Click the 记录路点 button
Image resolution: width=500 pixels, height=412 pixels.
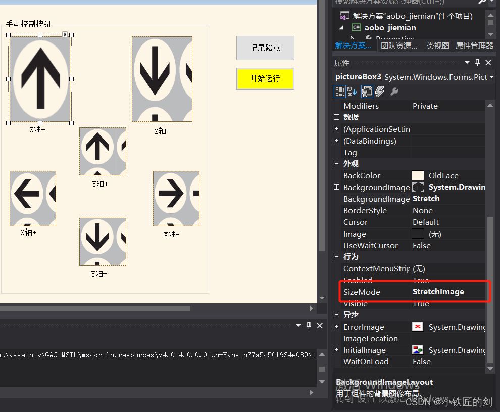(x=265, y=48)
